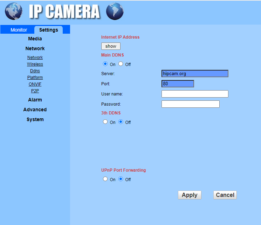Expand the Media settings section
The width and height of the screenshot is (261, 225).
click(35, 39)
